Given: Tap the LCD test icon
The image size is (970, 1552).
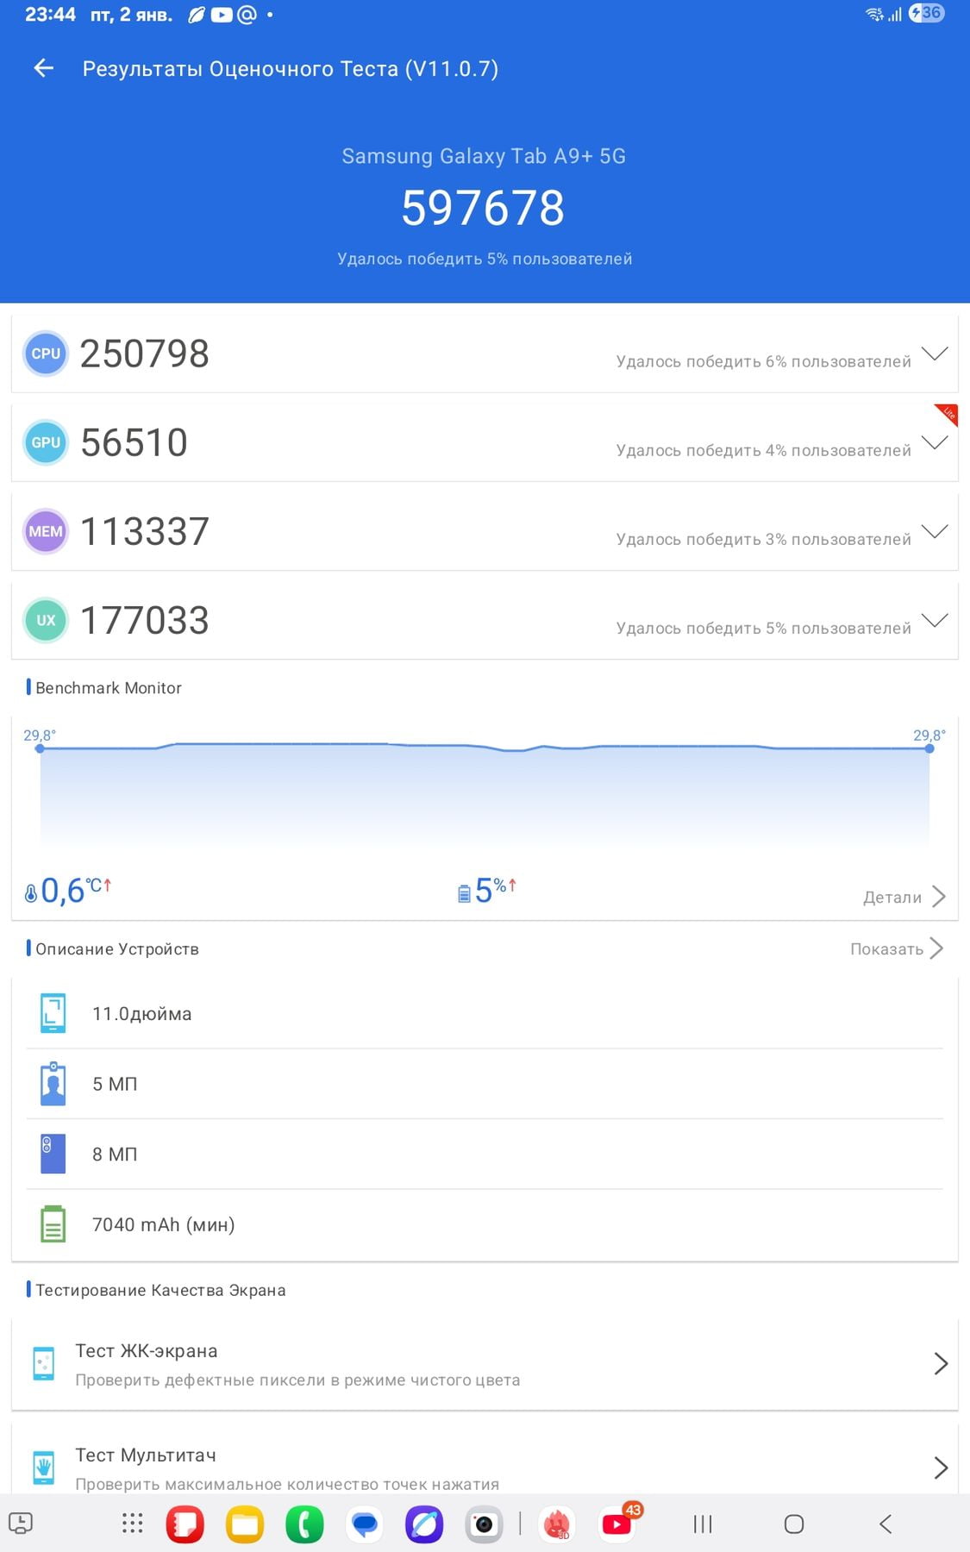Looking at the screenshot, I should coord(43,1363).
